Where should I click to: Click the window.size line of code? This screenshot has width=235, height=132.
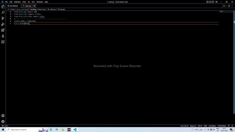pyautogui.click(x=25, y=21)
